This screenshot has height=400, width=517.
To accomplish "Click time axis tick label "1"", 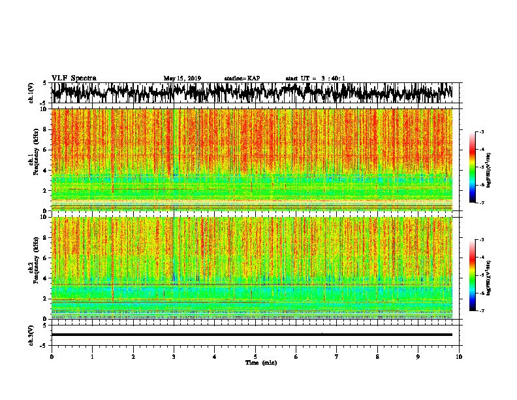I will pyautogui.click(x=92, y=357).
